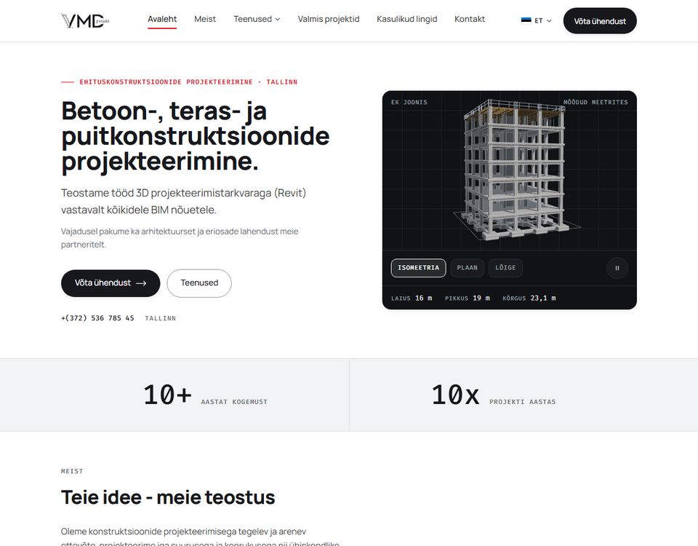Open the Meist page

click(x=205, y=19)
